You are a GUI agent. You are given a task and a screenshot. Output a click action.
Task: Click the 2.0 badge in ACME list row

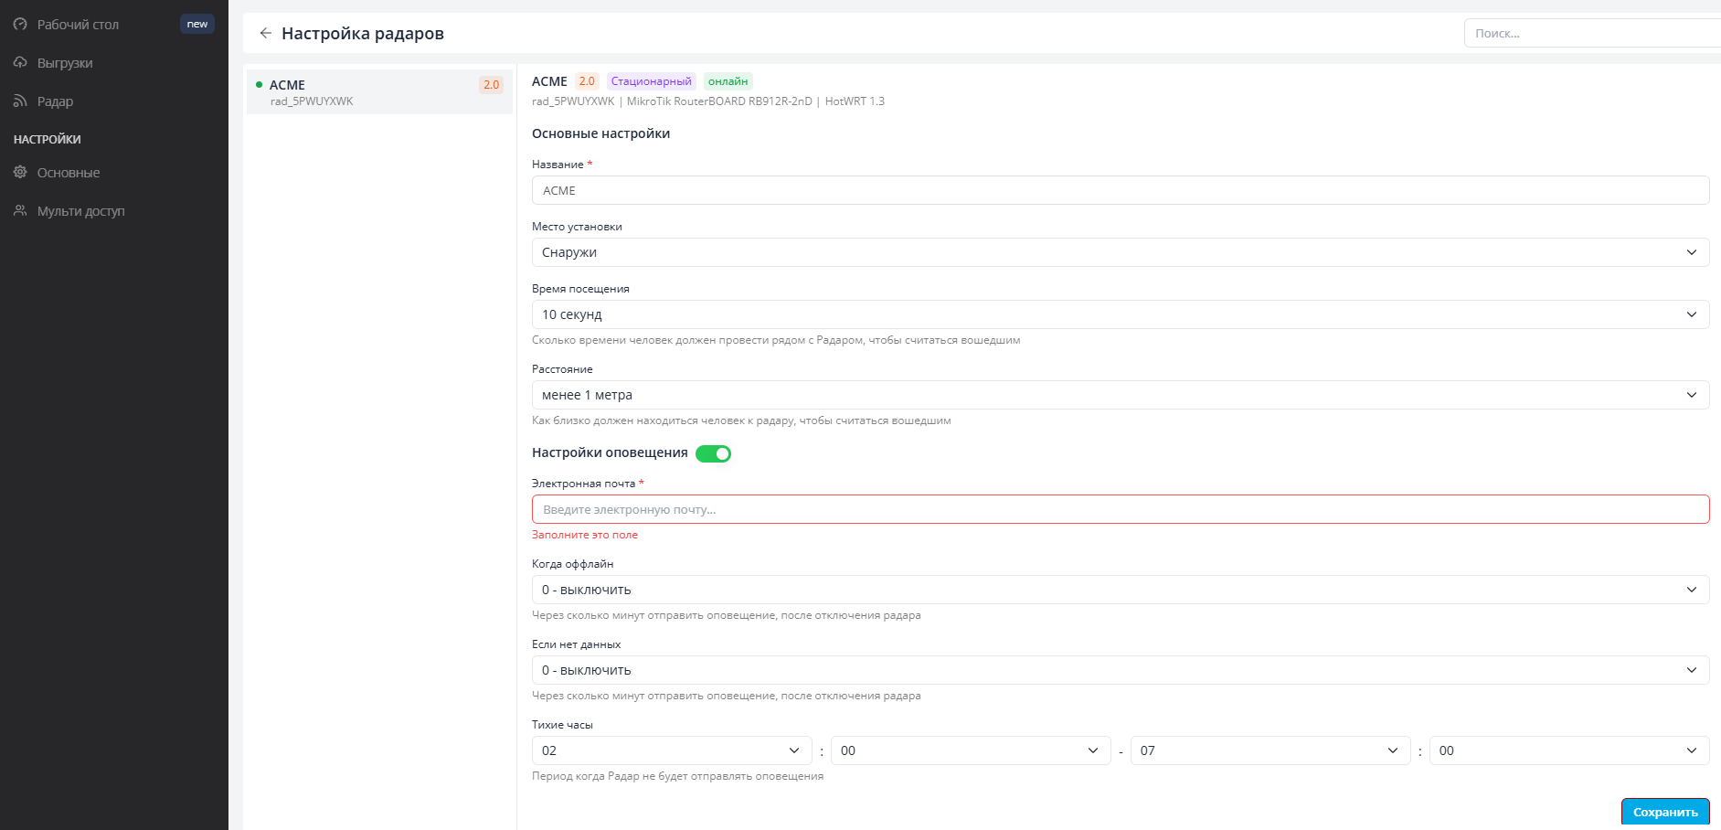coord(492,85)
